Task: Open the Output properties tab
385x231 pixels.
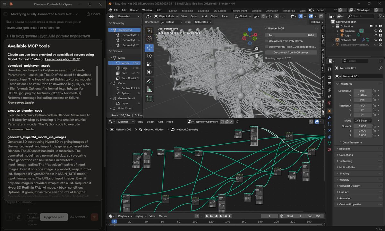Action: click(x=329, y=83)
